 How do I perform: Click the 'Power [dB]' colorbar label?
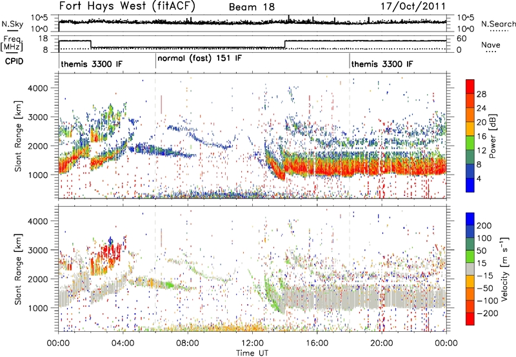(493, 136)
